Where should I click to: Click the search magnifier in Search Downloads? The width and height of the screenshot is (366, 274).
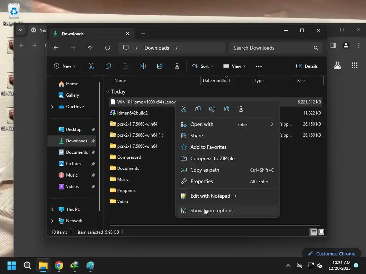pyautogui.click(x=316, y=48)
